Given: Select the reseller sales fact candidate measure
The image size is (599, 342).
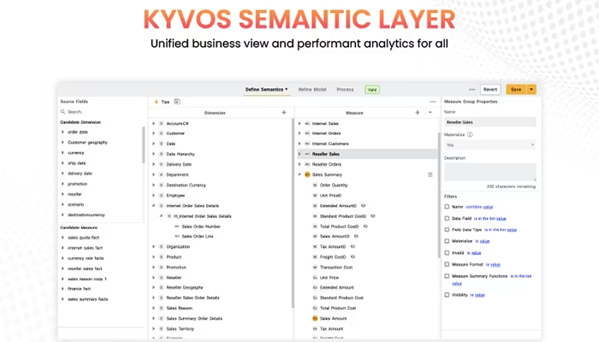Looking at the screenshot, I should (x=85, y=268).
